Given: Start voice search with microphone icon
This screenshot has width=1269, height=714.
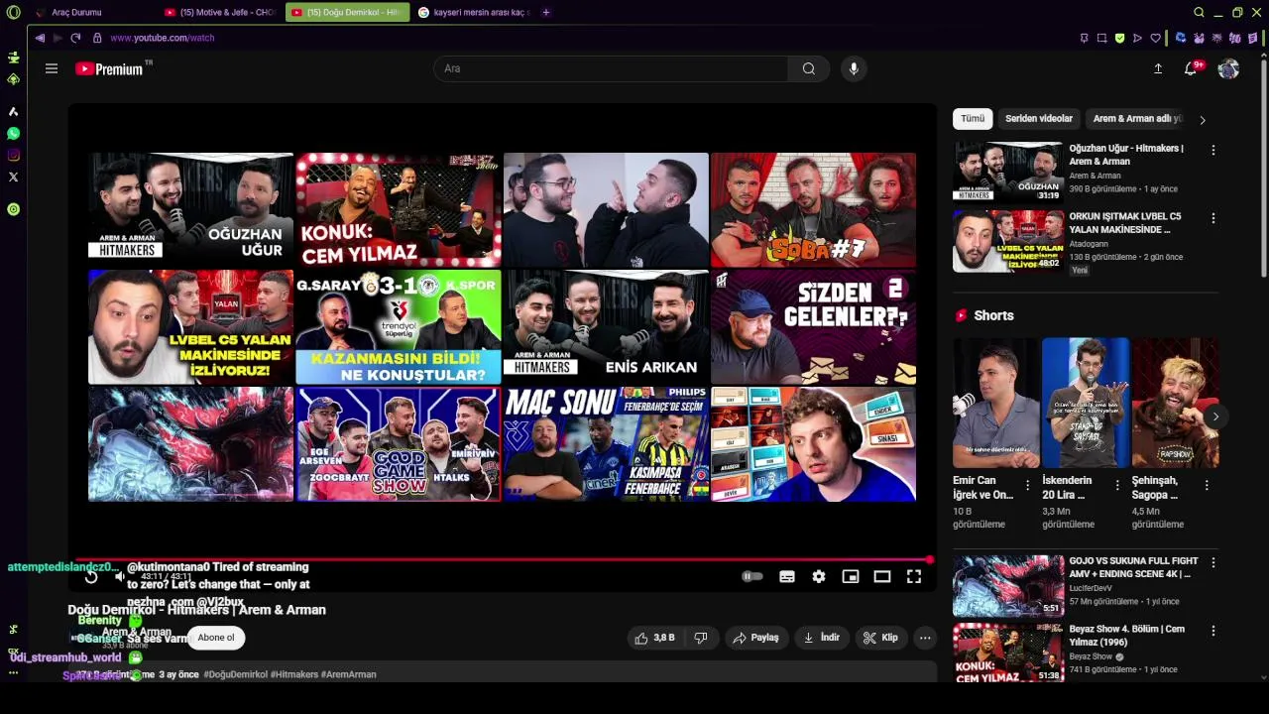Looking at the screenshot, I should click(x=854, y=68).
